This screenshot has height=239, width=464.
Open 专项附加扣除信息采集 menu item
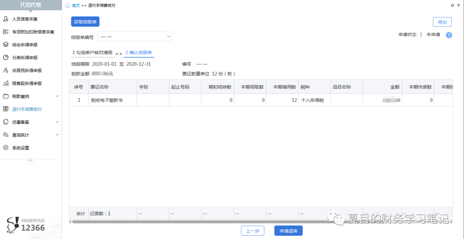[x=33, y=32]
